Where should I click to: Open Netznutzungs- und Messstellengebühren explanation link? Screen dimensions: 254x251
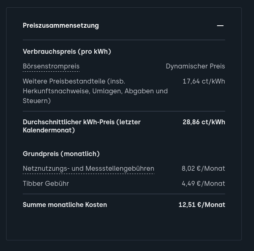click(88, 169)
